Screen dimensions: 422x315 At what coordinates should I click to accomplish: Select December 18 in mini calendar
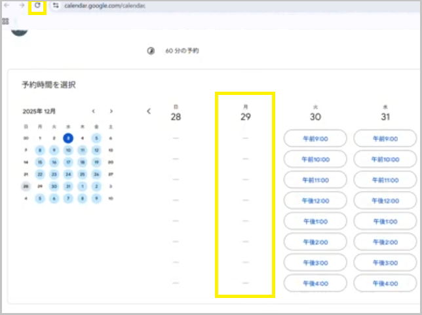tap(83, 162)
